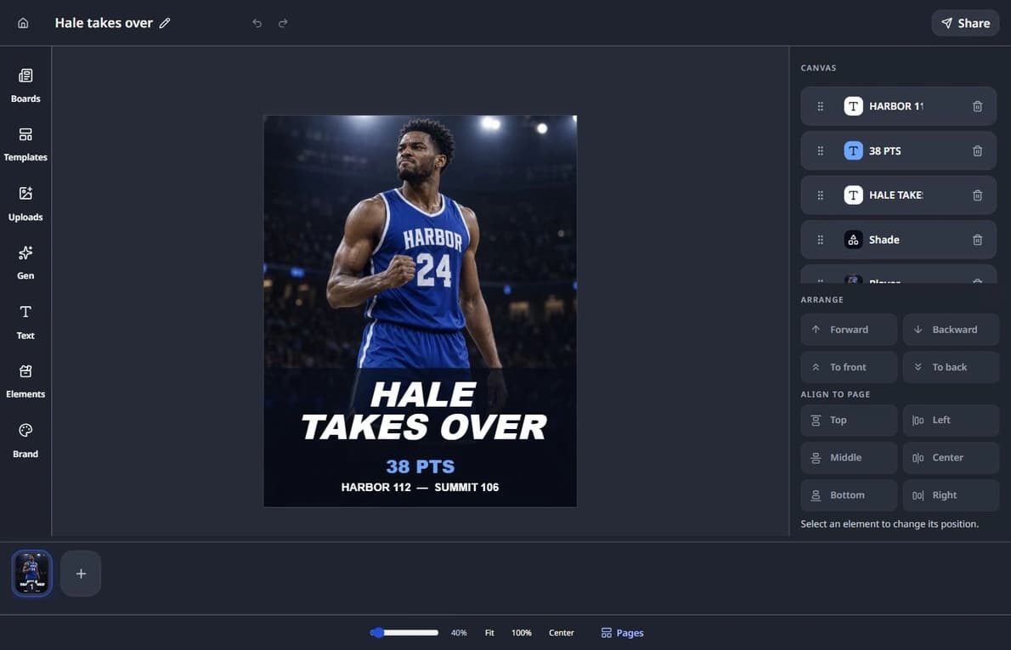Click the Share button
Image resolution: width=1011 pixels, height=650 pixels.
[x=965, y=23]
